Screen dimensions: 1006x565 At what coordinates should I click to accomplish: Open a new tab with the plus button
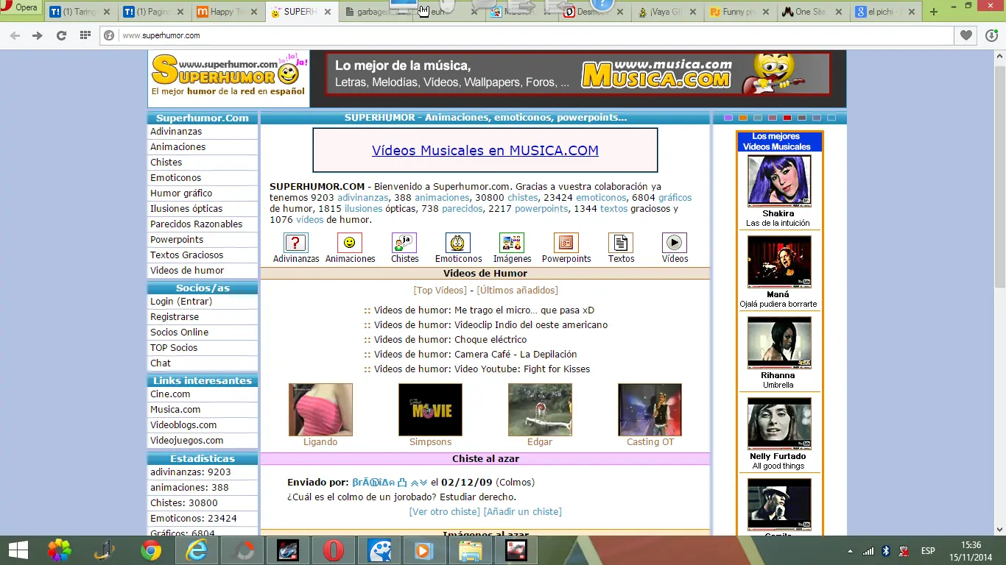(934, 12)
